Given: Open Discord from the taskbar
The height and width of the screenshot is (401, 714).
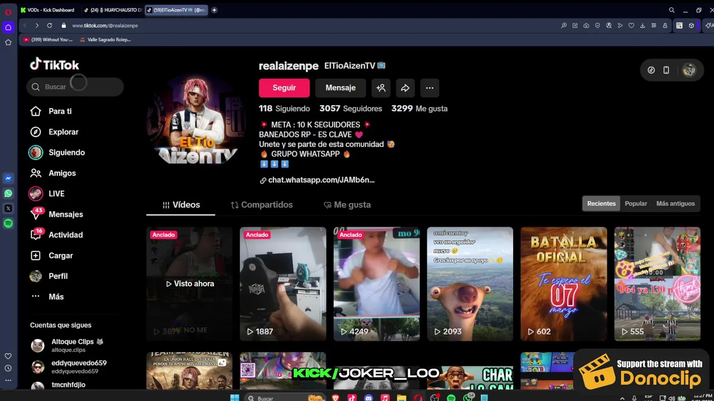Looking at the screenshot, I should [x=368, y=398].
